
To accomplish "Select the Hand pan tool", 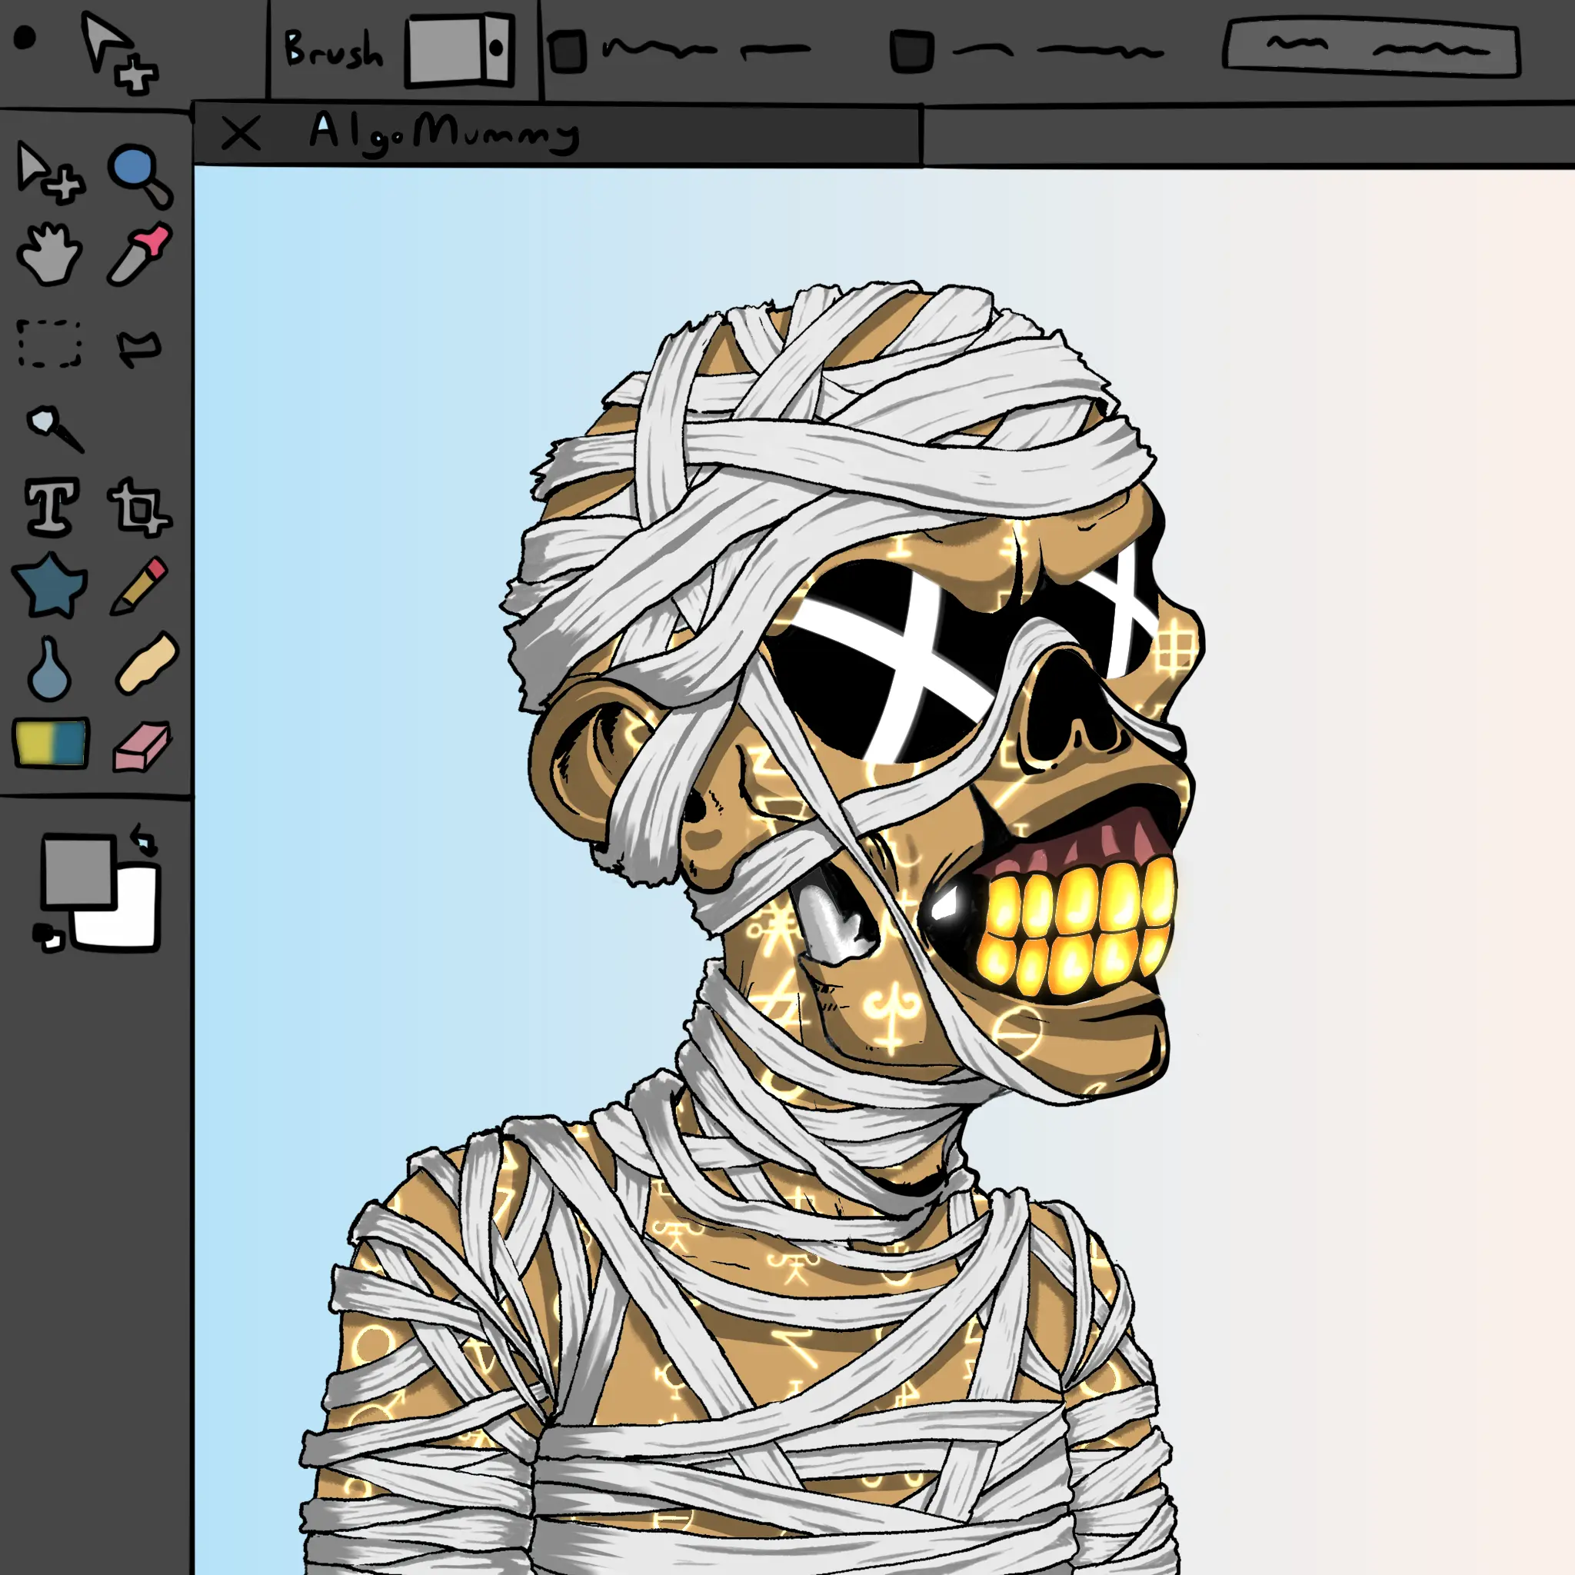I will click(x=49, y=255).
